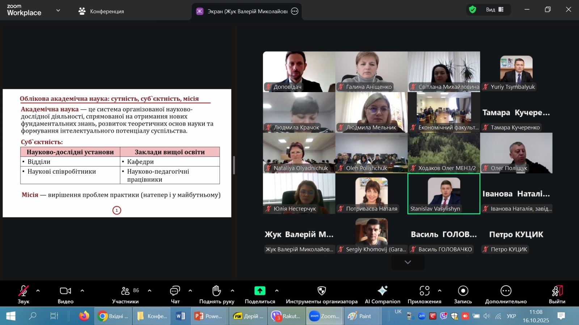Viewport: 579px width, 325px height.
Task: Click the green Share (Поделиться) icon
Action: click(x=260, y=291)
